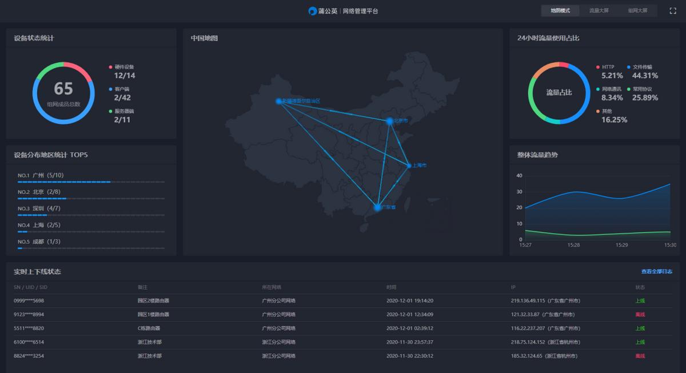Screen dimensions: 686x373
Task: Click the NO.1 广州 progress bar
Action: coord(64,182)
